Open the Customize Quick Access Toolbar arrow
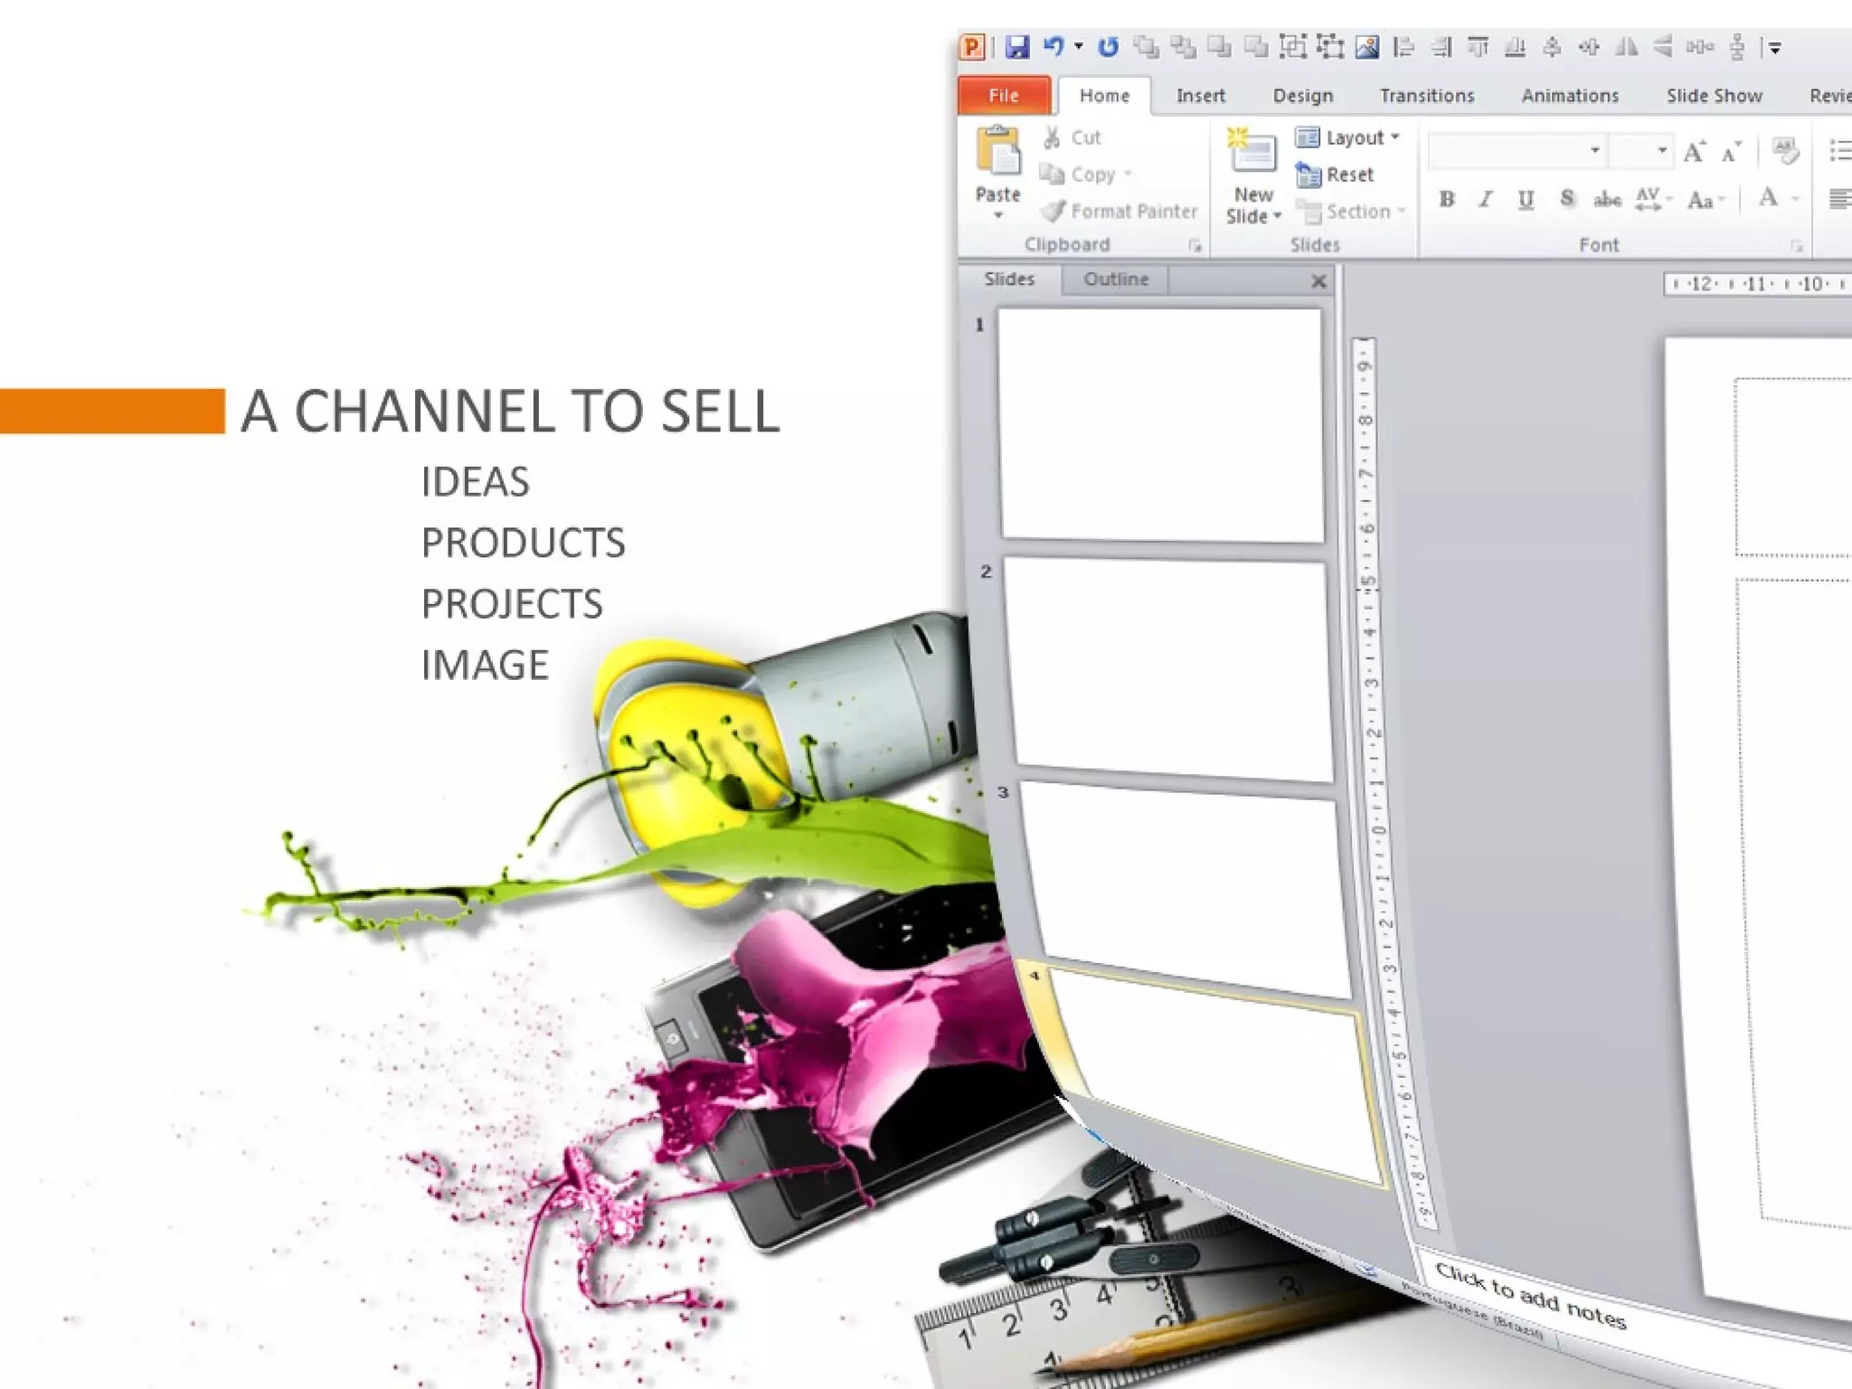Viewport: 1852px width, 1389px height. (x=1775, y=48)
